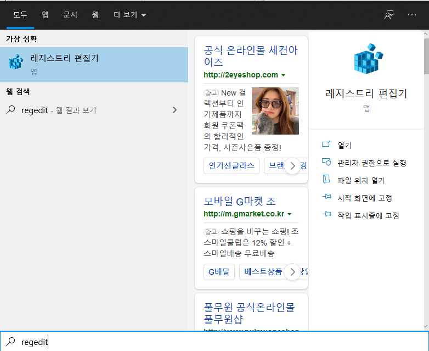The width and height of the screenshot is (429, 351).
Task: Click the 광고 badge in G마켓 ad
Action: pos(211,232)
